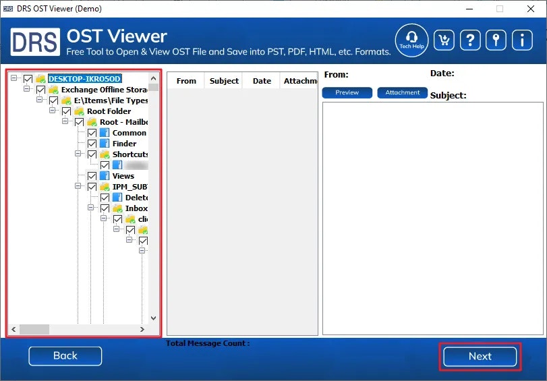The width and height of the screenshot is (547, 381).
Task: Proceed with the Next button
Action: (480, 357)
